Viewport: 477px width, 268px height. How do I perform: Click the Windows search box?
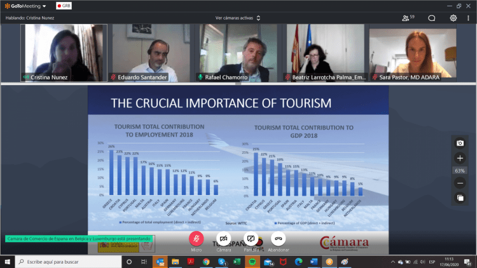[x=68, y=262]
